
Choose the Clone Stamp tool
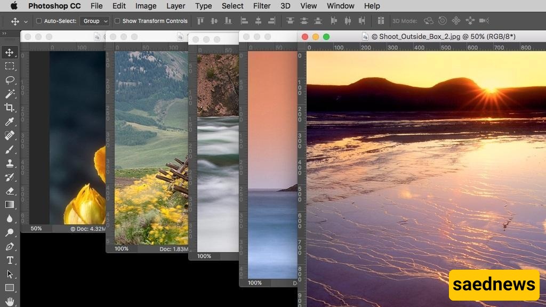point(10,164)
